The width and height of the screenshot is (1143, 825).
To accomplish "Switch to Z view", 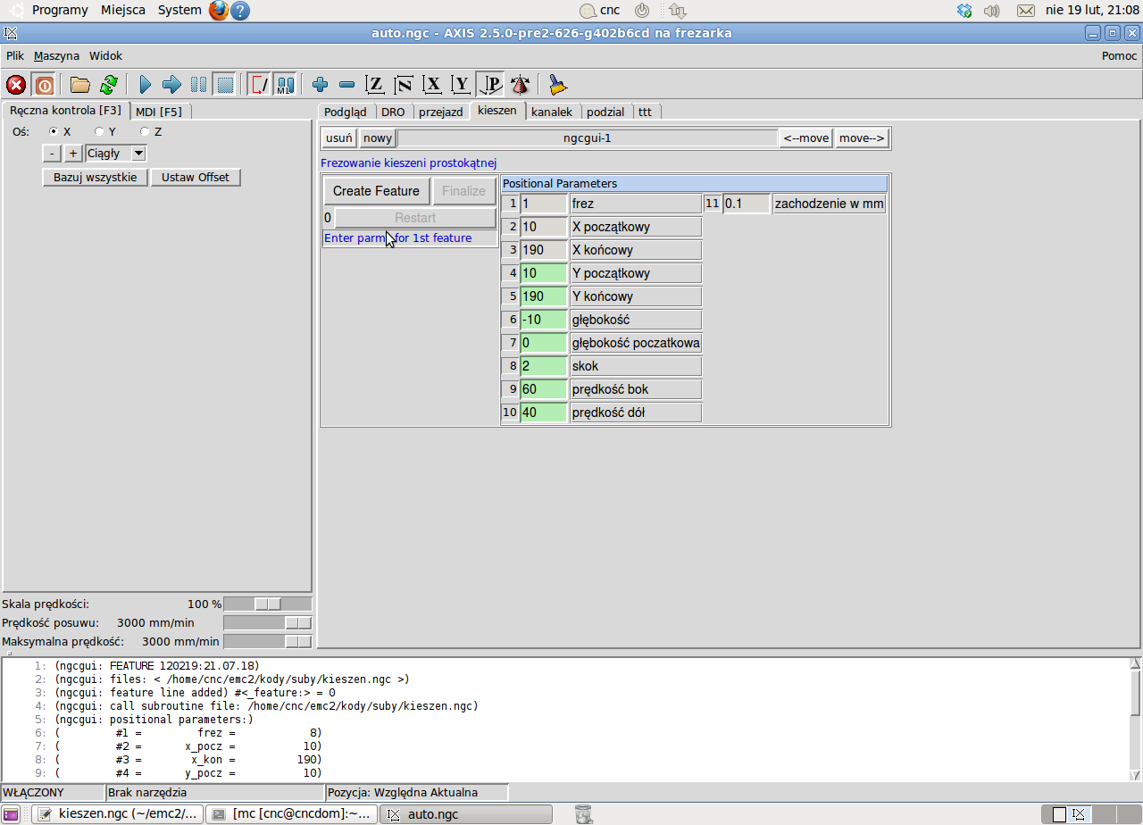I will [376, 85].
